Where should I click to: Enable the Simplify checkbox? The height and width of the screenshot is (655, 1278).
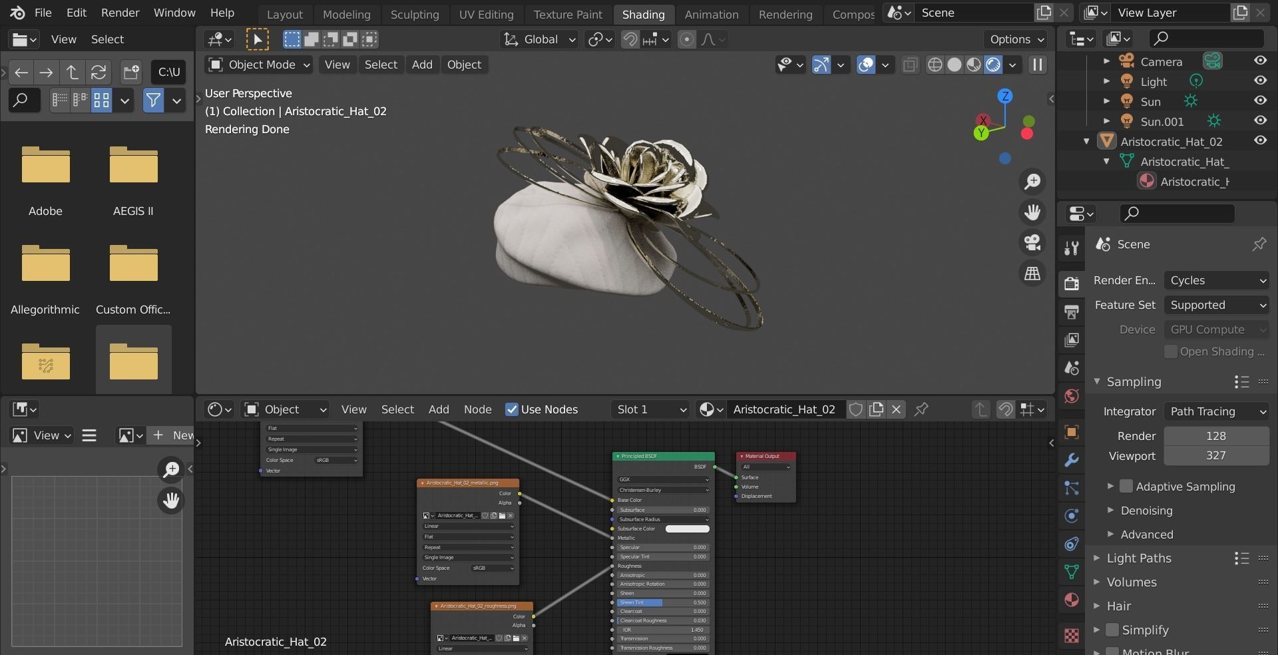[x=1112, y=629]
